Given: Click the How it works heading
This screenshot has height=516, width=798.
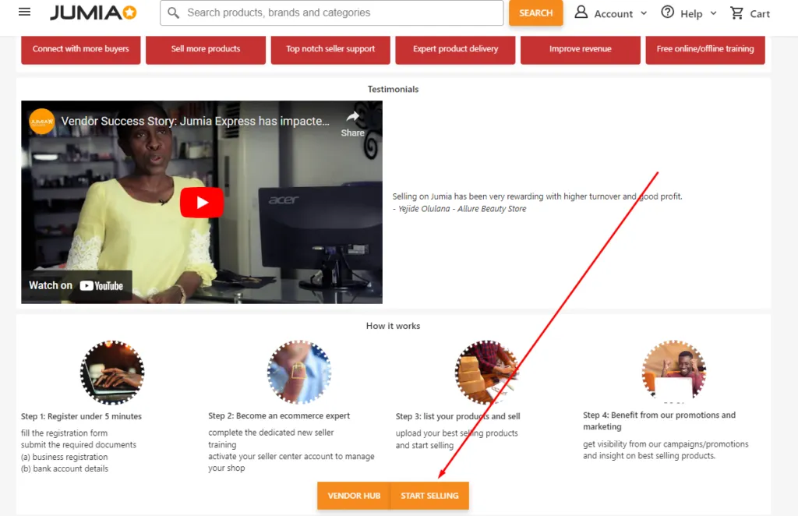Looking at the screenshot, I should pos(393,326).
